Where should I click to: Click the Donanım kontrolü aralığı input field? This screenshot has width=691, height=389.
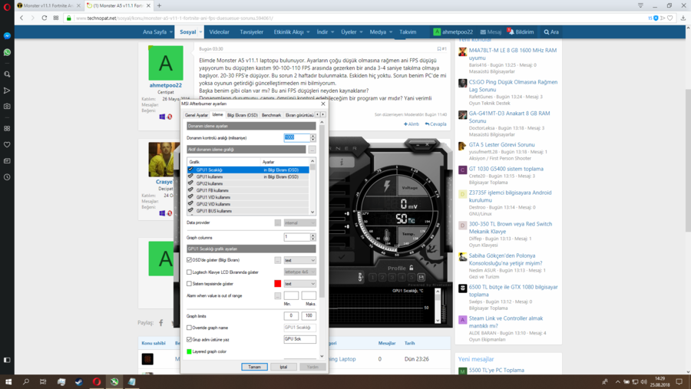296,137
